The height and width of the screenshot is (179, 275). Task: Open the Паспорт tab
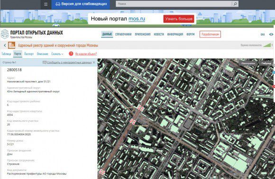(x=29, y=54)
